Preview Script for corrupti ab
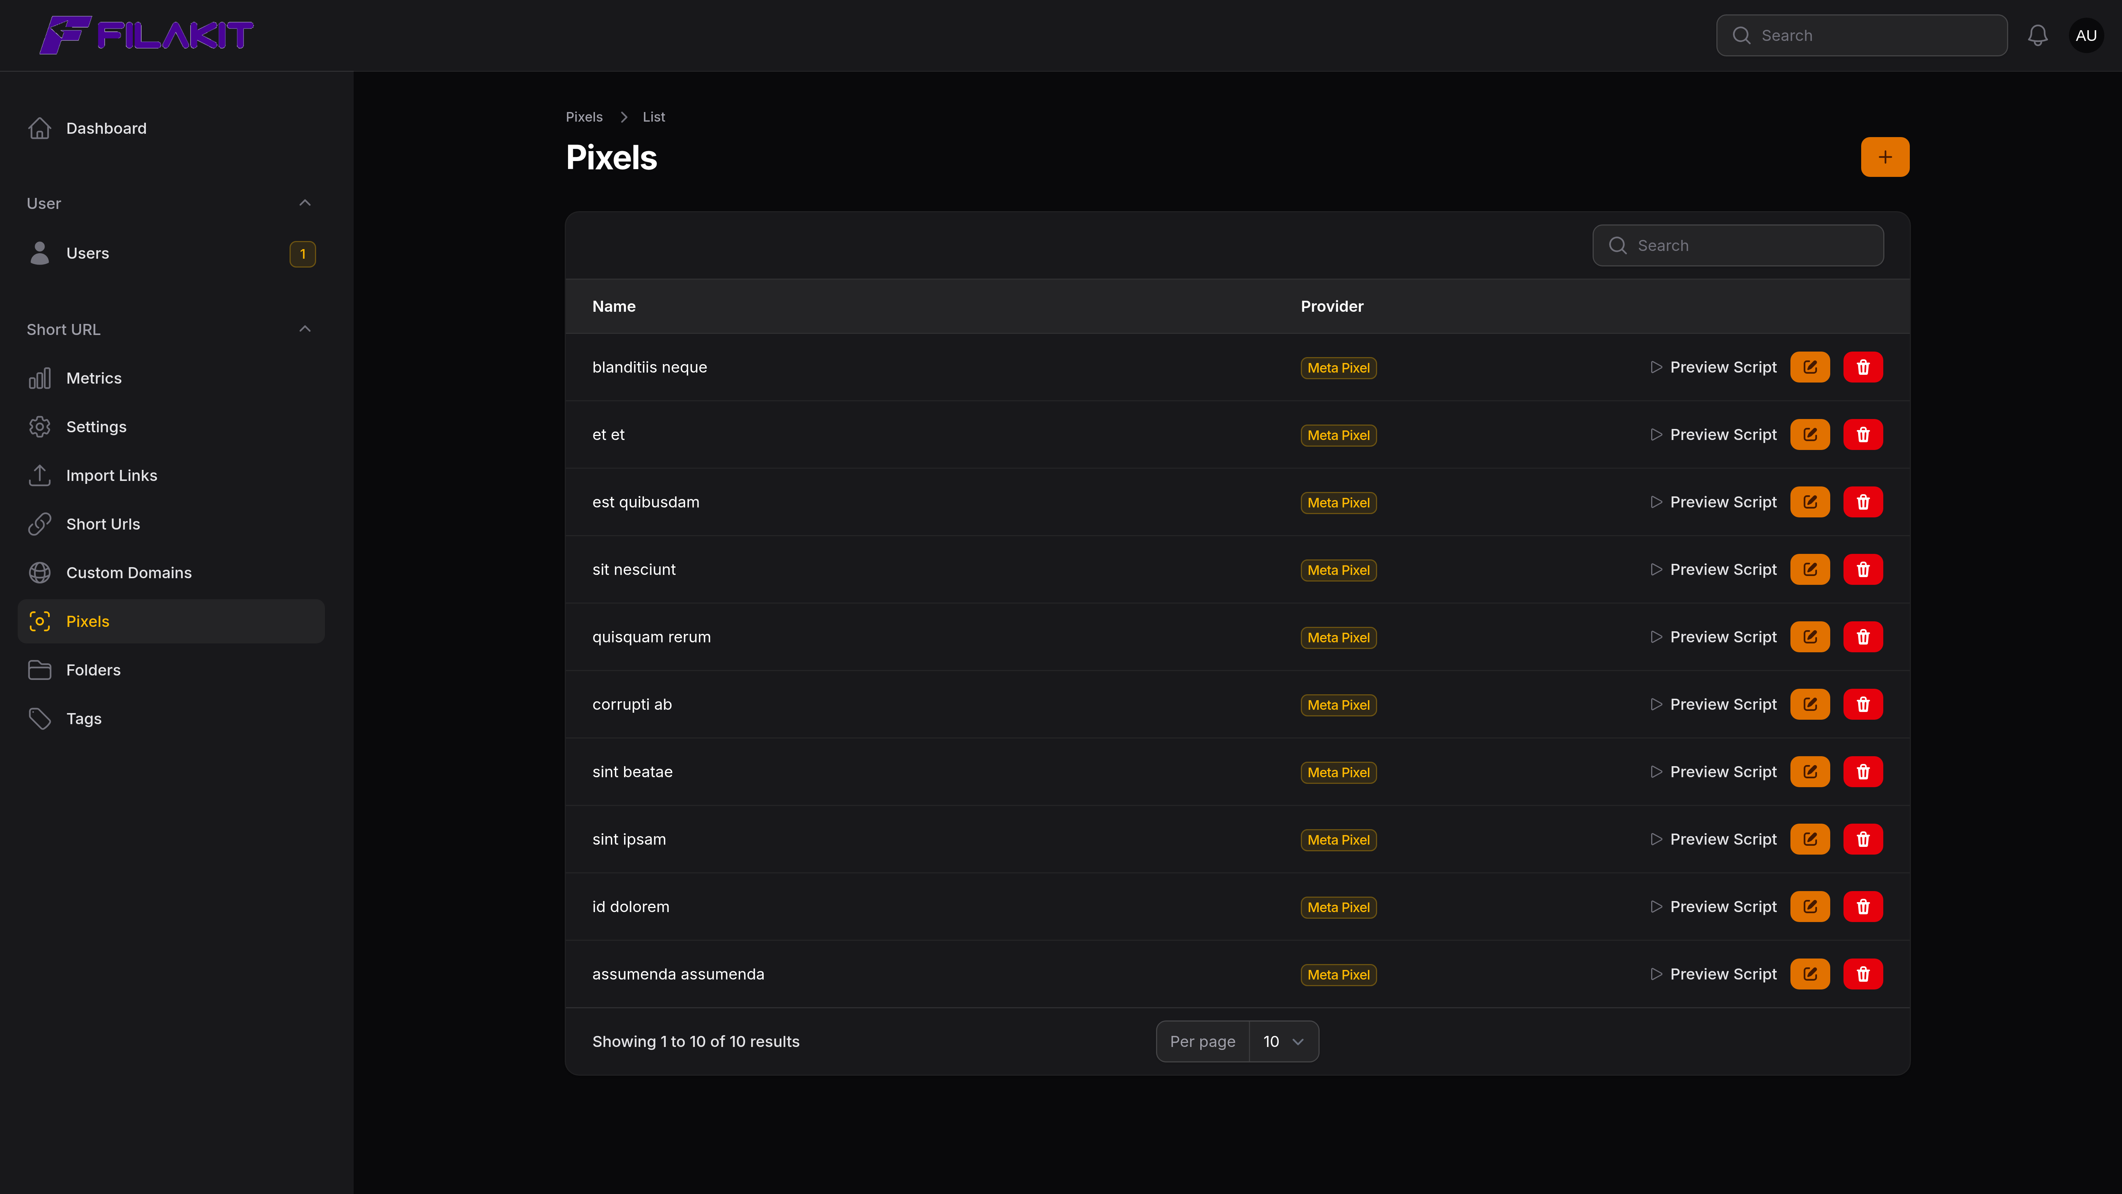 tap(1713, 705)
